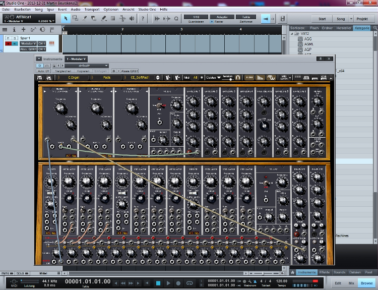Open the default preset dropdown
The image size is (378, 290).
pos(87,66)
